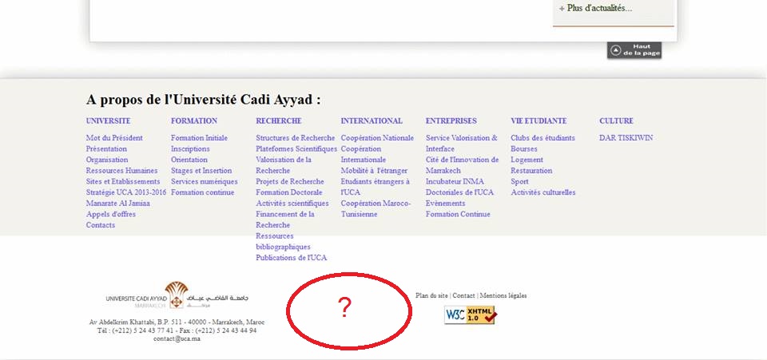Click the Haut de la page button
This screenshot has width=767, height=360.
[634, 49]
